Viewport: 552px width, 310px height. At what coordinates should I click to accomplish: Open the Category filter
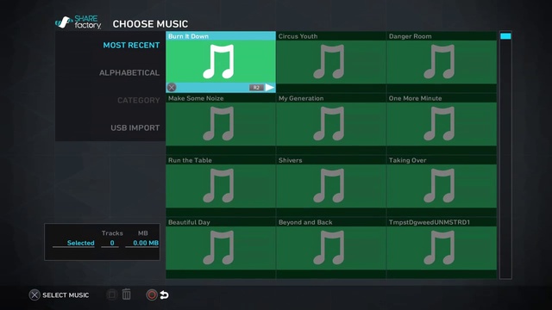point(138,101)
